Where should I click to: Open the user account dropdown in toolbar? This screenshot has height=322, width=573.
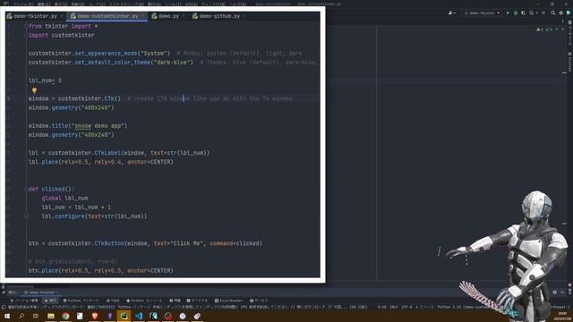(x=451, y=13)
